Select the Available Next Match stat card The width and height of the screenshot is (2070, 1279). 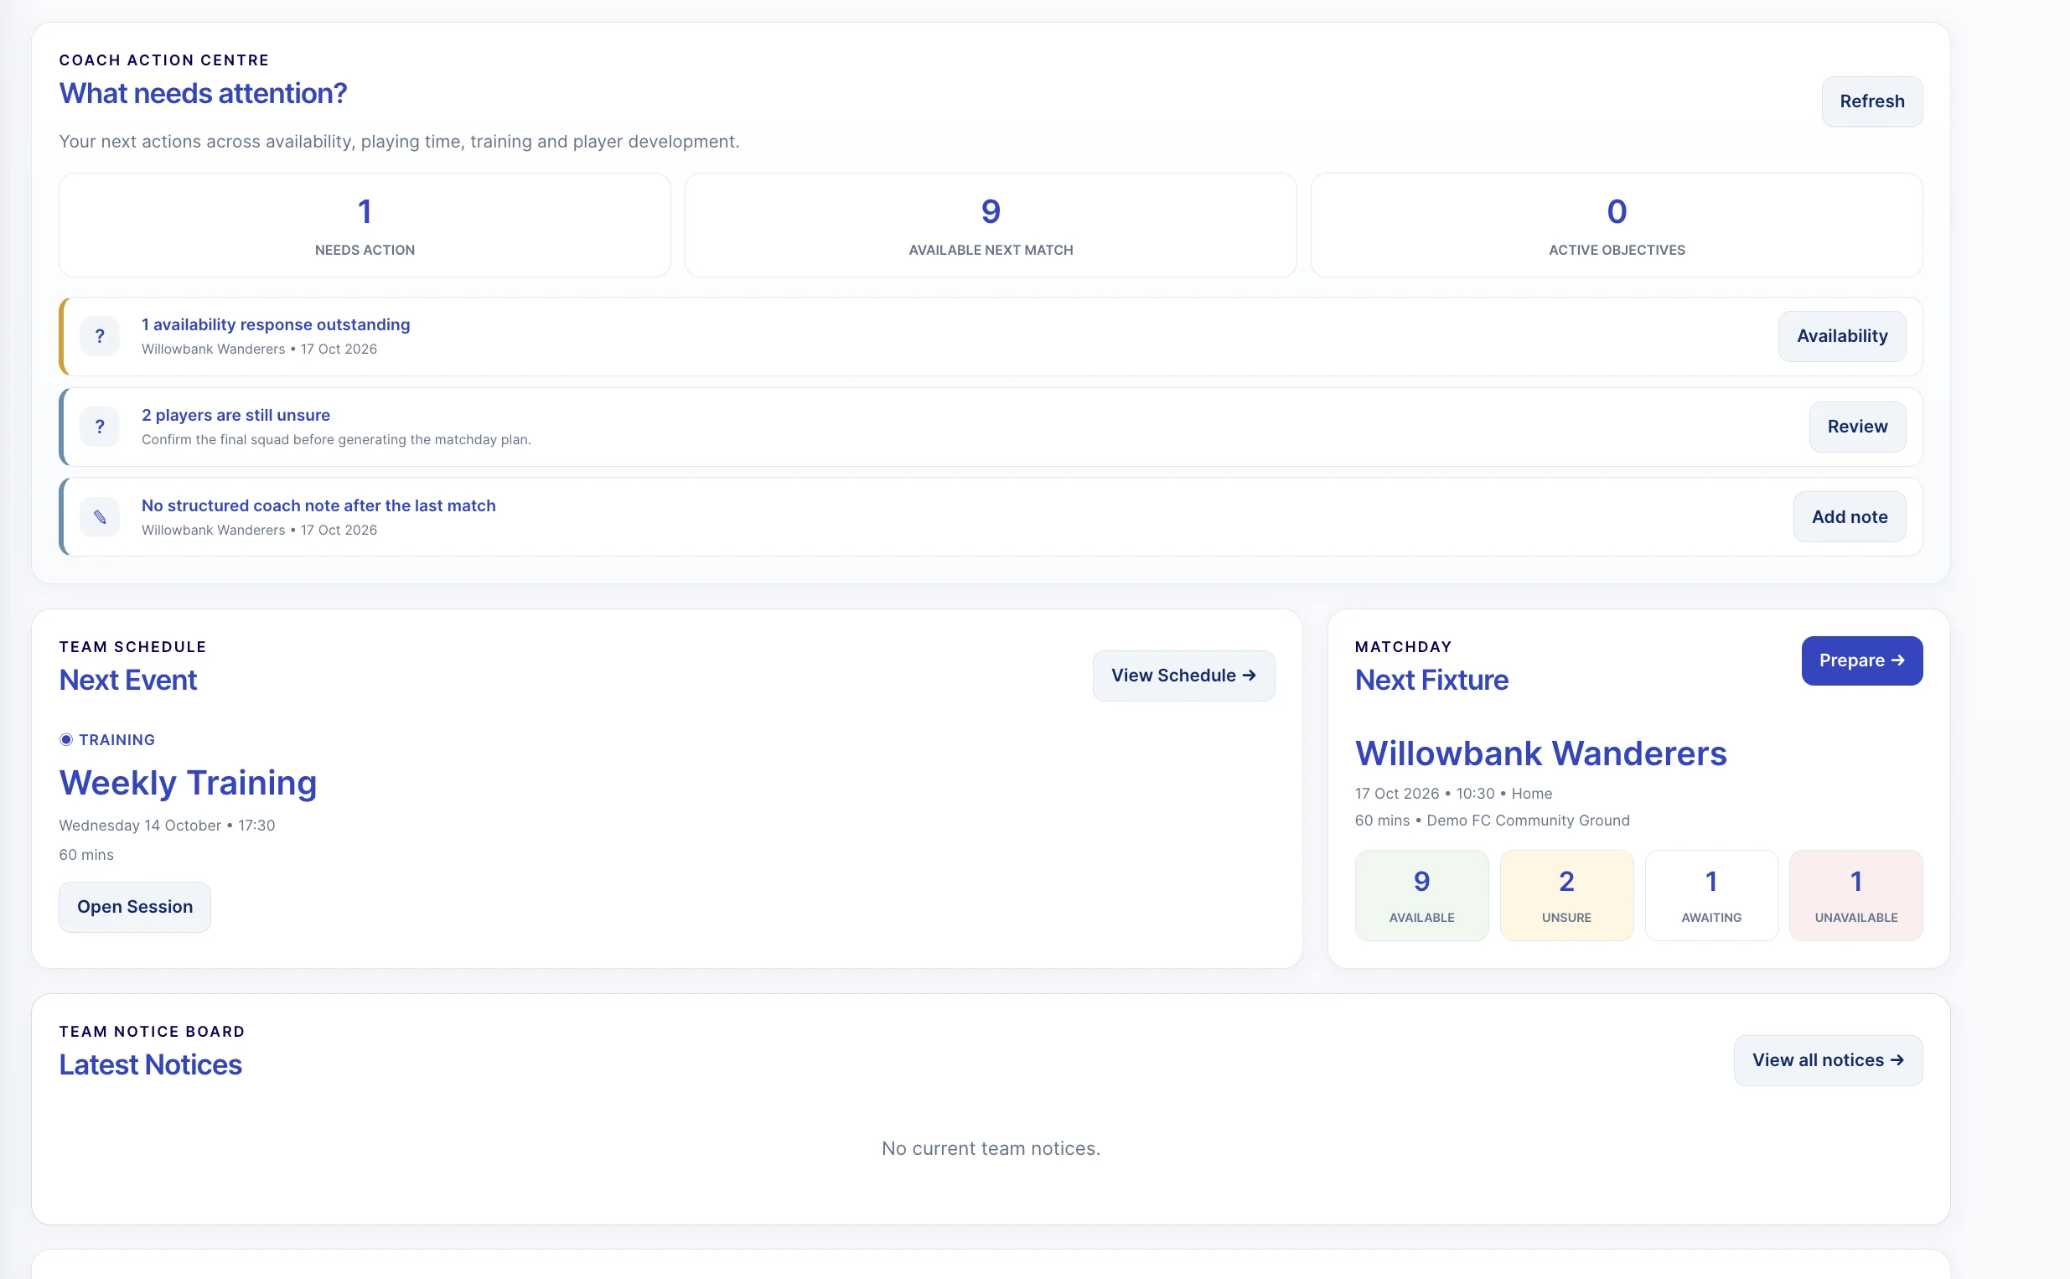click(991, 225)
